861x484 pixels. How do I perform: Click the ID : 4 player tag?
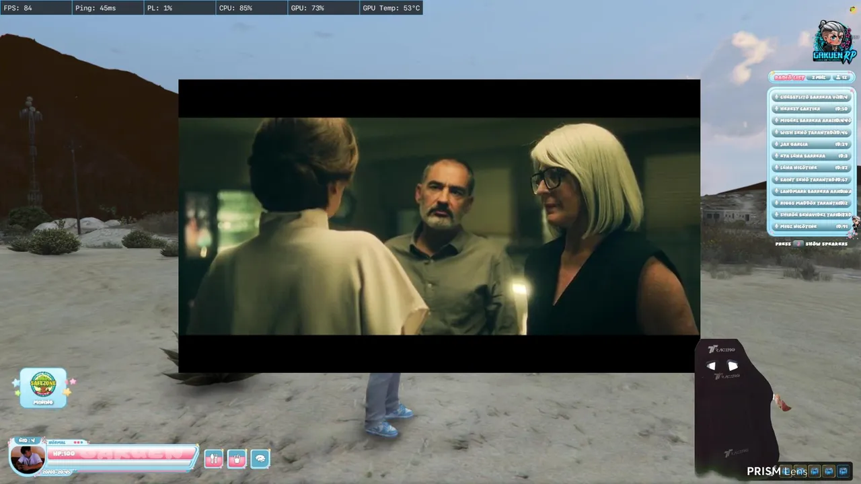point(27,441)
